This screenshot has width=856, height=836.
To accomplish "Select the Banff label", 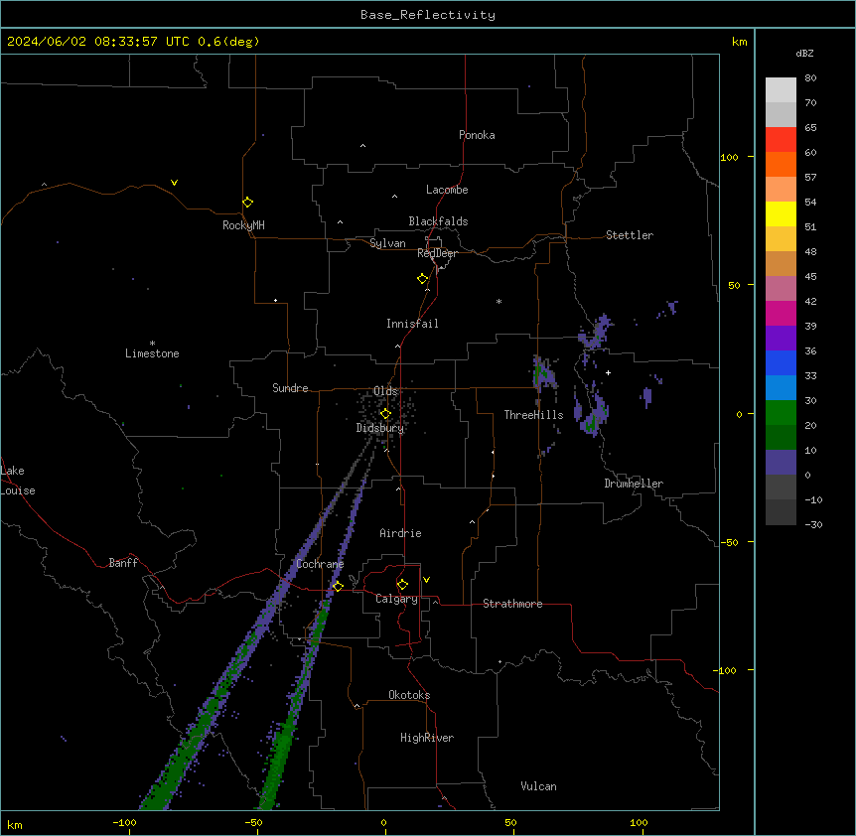I will [123, 563].
